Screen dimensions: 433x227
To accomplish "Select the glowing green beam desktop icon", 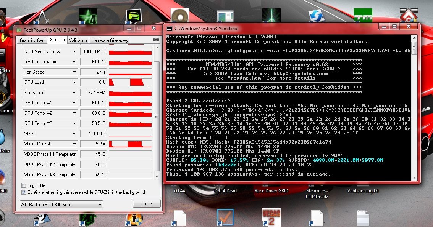I will [271, 16].
